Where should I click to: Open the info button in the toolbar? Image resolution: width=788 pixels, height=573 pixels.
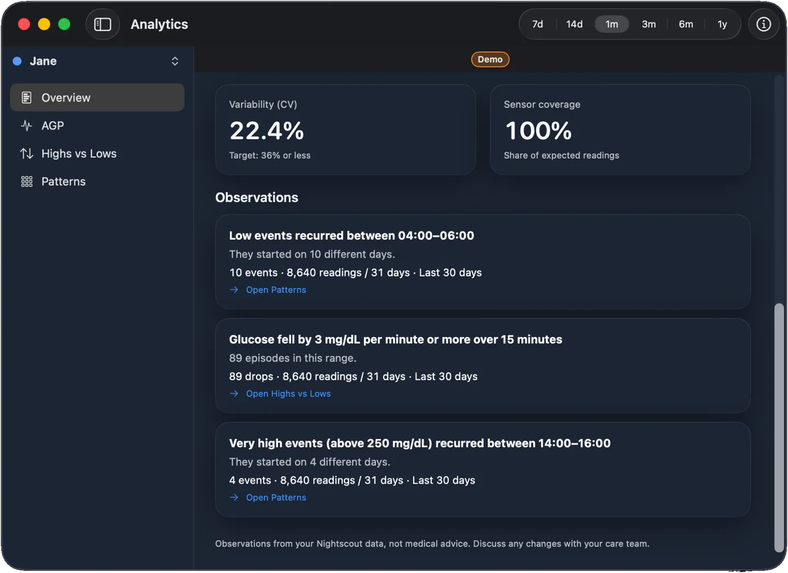point(763,24)
